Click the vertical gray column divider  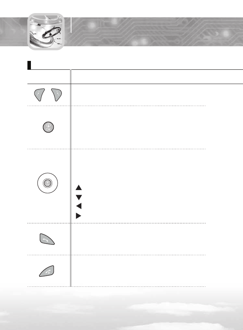point(71,178)
